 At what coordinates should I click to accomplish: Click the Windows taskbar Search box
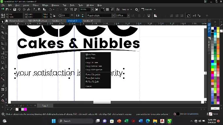click(76, 121)
